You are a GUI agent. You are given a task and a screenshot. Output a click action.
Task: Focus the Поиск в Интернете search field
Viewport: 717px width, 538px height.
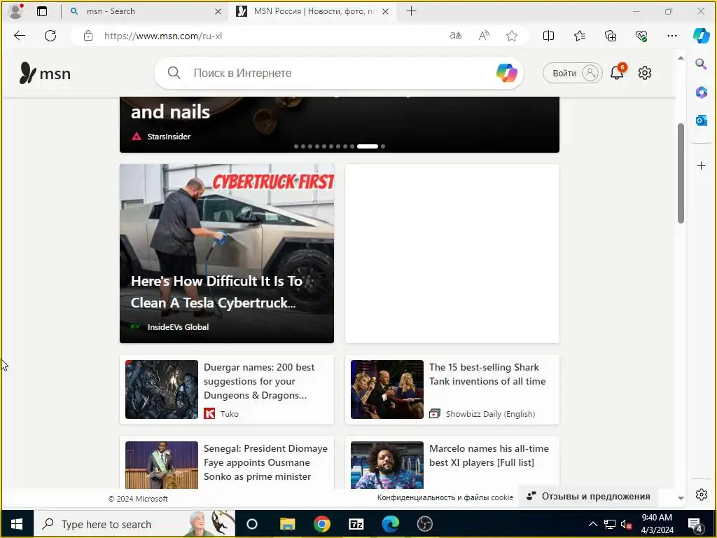pyautogui.click(x=338, y=73)
